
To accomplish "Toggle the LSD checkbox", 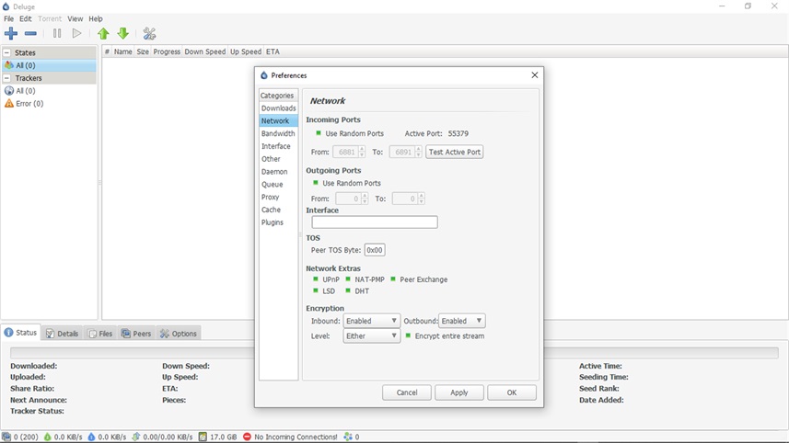I will tap(316, 290).
